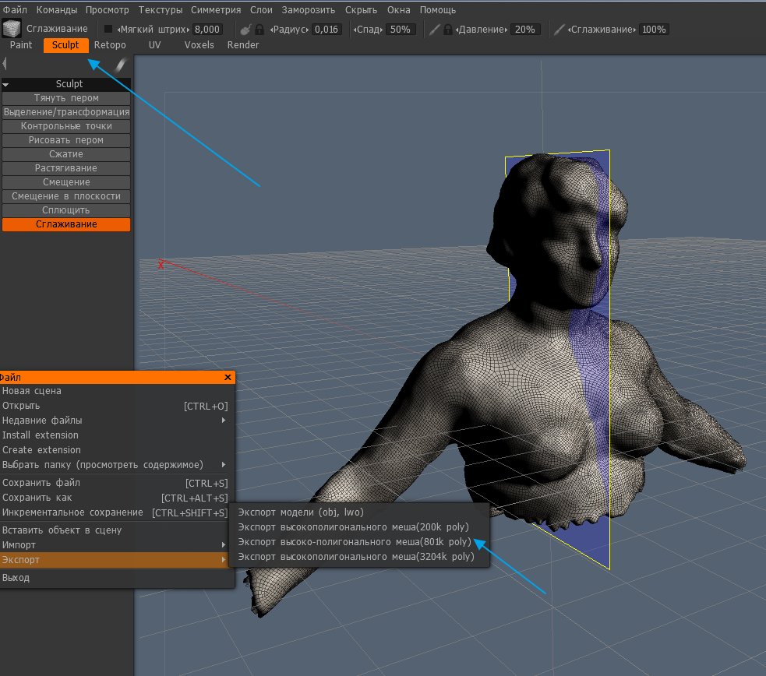Select the Тянуть пером sculpt tool
This screenshot has height=676, width=766.
coord(66,98)
